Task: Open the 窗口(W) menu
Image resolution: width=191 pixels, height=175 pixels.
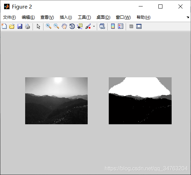Action: [x=123, y=17]
